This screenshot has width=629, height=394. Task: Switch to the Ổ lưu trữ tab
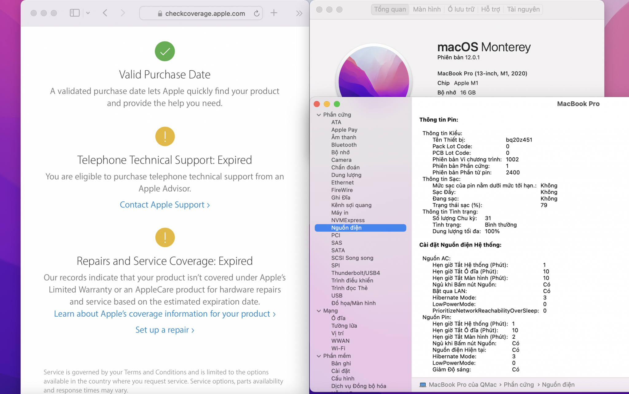(461, 9)
